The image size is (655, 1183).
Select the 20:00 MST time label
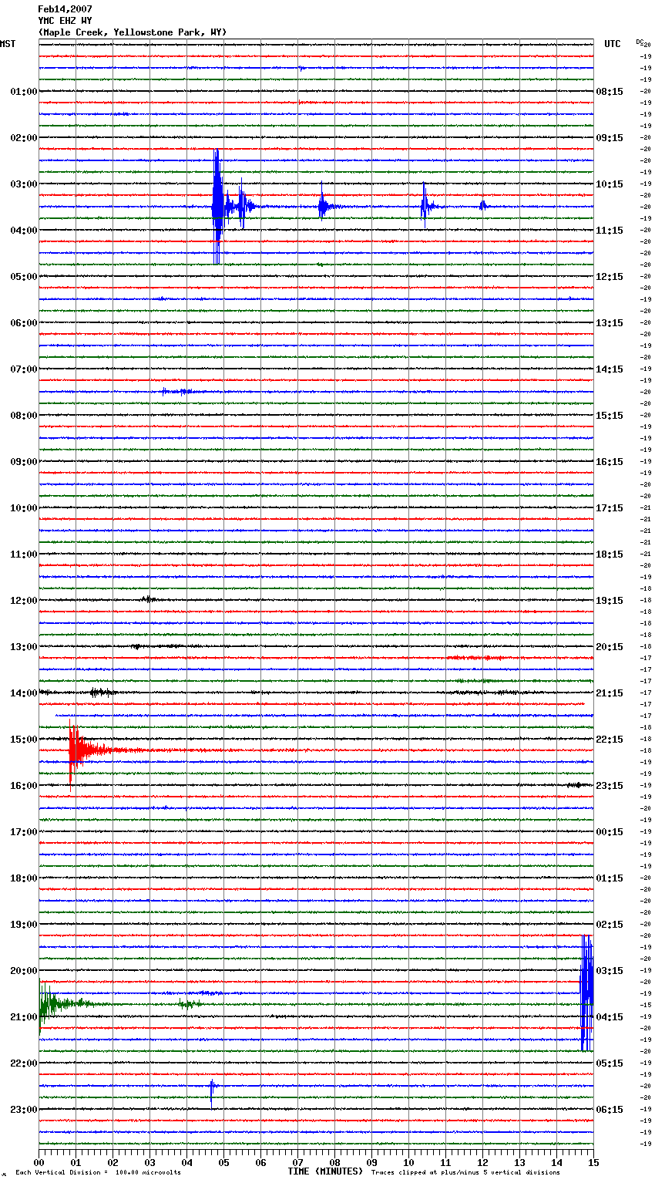[24, 971]
